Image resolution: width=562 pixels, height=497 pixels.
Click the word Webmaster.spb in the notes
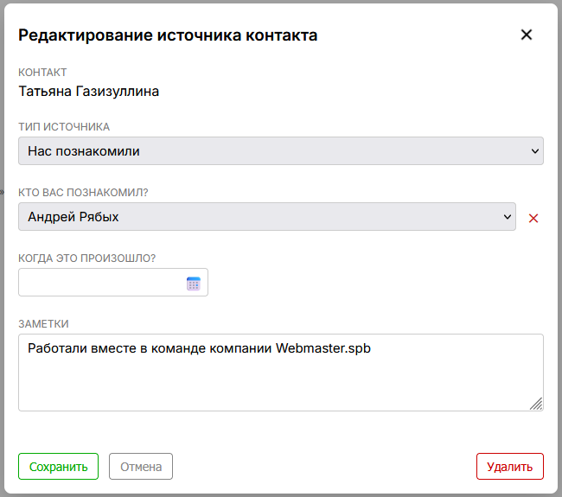coord(323,349)
